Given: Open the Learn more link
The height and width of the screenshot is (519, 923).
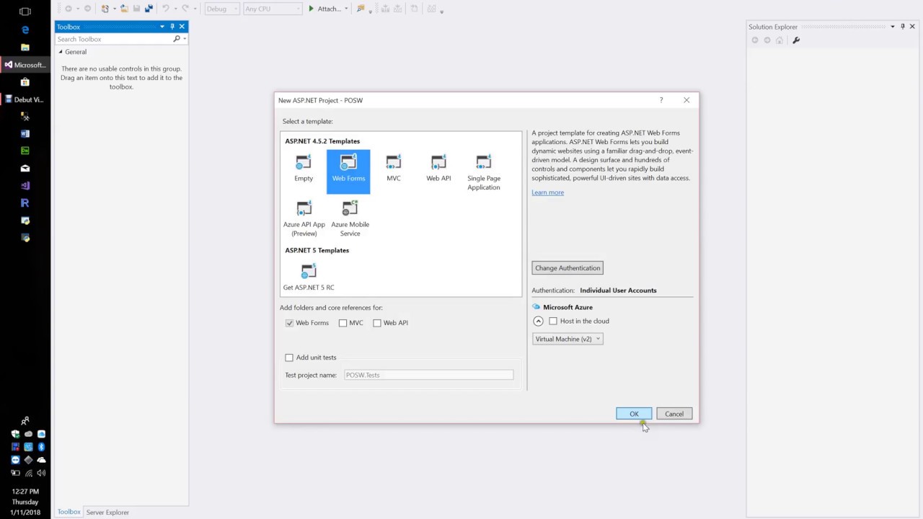Looking at the screenshot, I should tap(548, 192).
